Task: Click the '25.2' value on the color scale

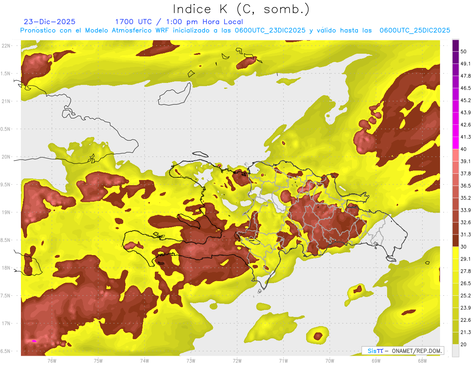Action: click(466, 295)
